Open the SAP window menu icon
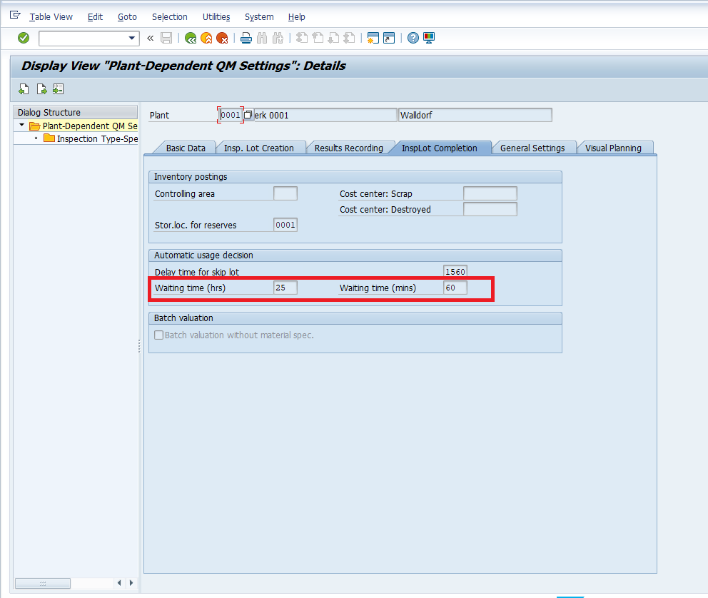 pyautogui.click(x=15, y=16)
